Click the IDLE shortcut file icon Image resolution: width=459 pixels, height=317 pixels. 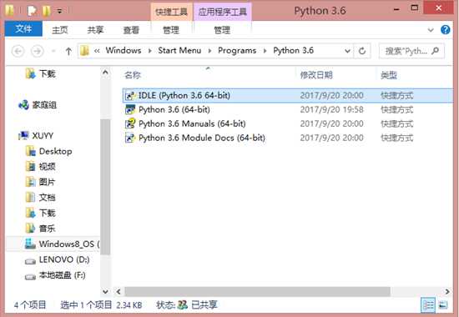tap(130, 95)
